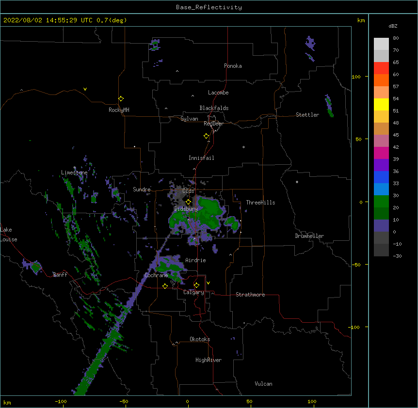Select the dark gray -30 to -10 band

381,250
